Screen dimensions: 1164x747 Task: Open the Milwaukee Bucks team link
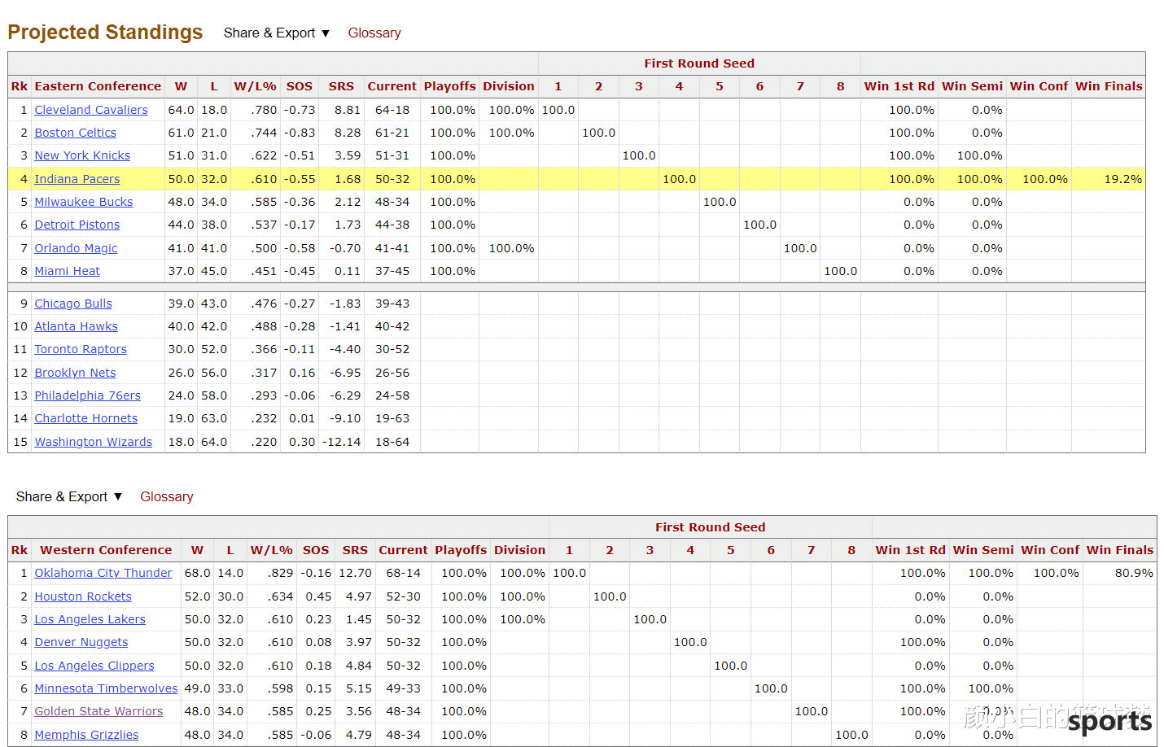pyautogui.click(x=83, y=202)
